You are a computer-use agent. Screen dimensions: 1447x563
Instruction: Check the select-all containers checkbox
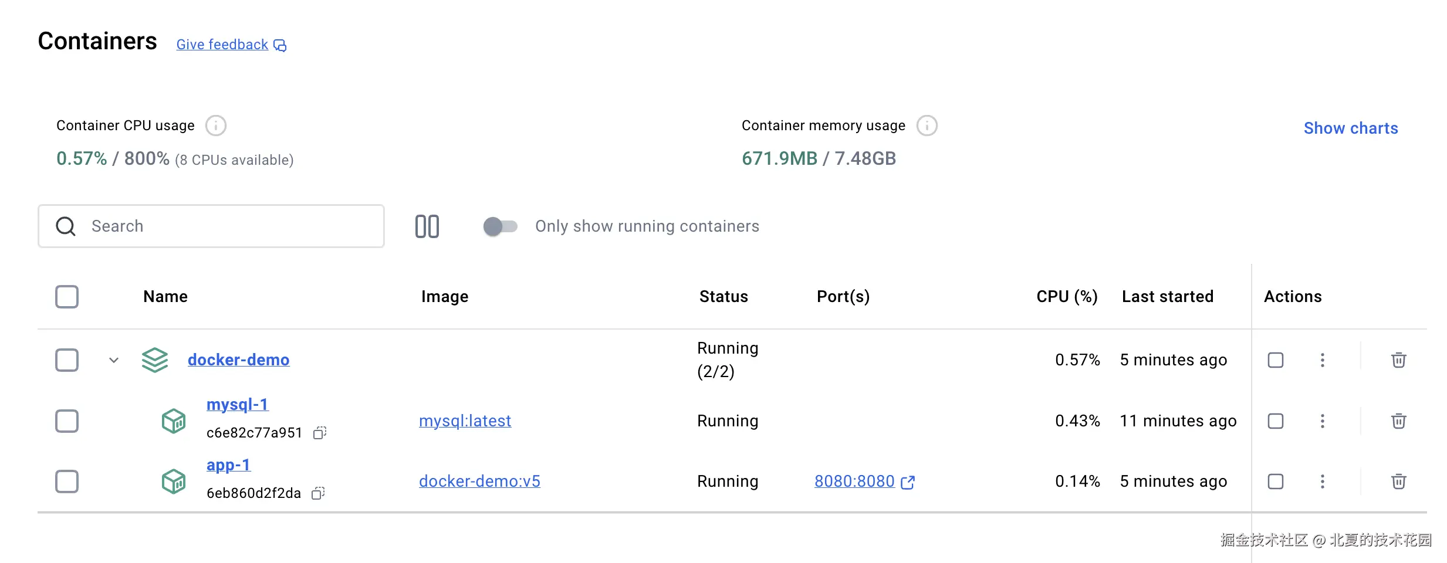[67, 297]
